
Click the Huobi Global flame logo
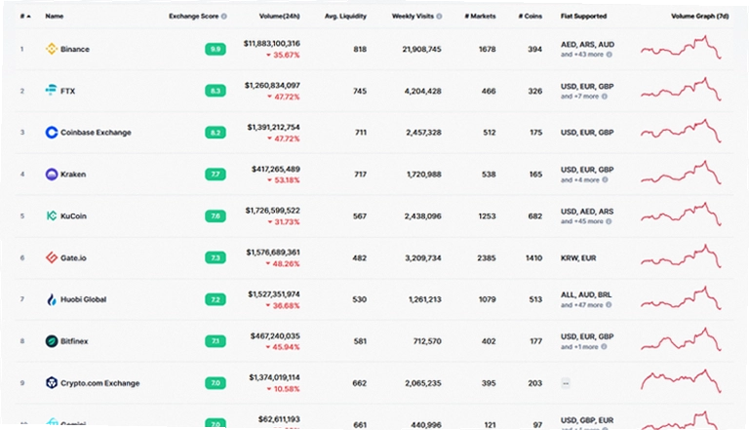pos(51,299)
